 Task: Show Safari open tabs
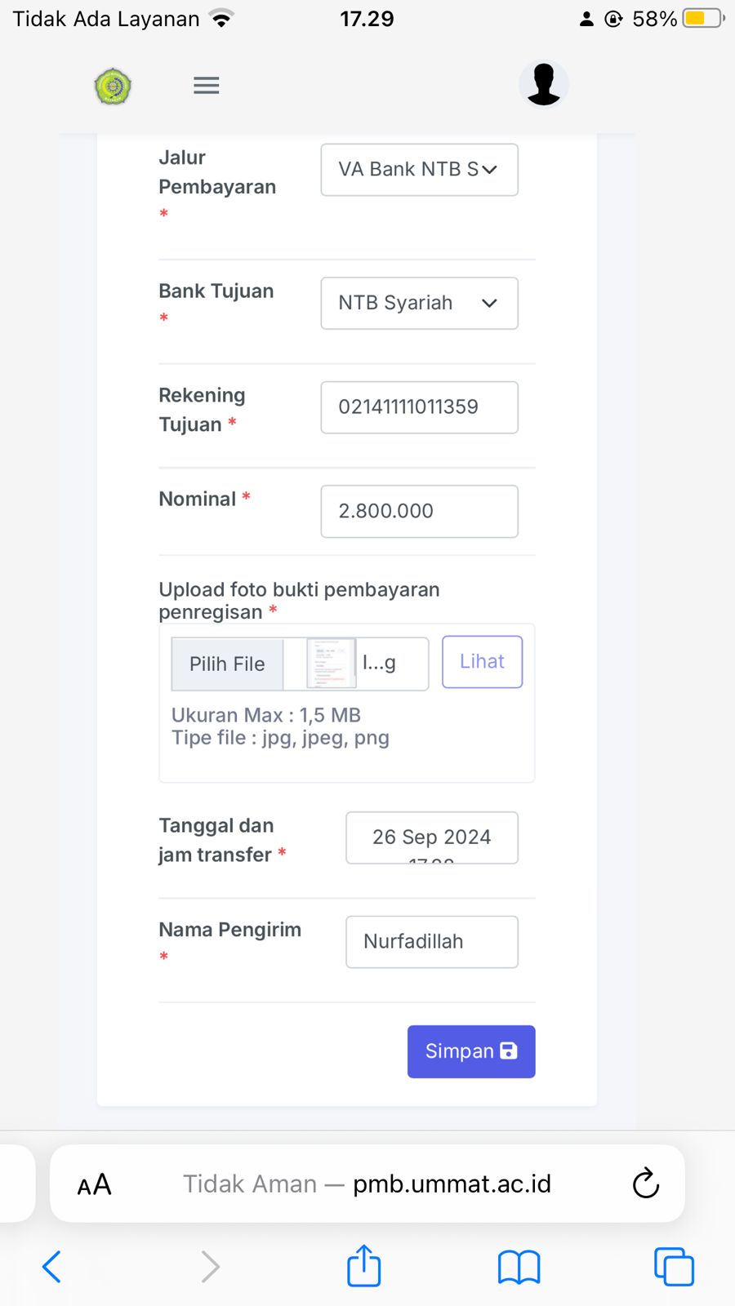(674, 1267)
